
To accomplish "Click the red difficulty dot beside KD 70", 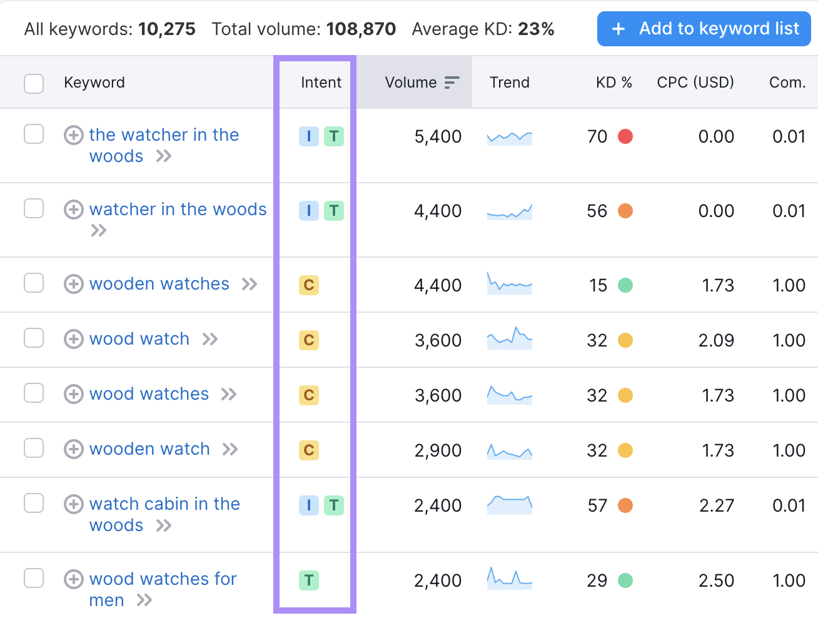I will click(625, 136).
